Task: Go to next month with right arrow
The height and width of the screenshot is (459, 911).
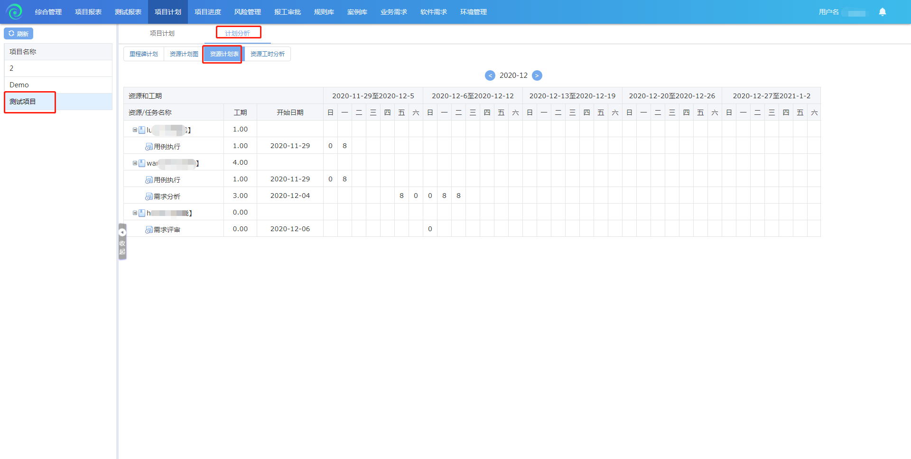Action: click(537, 75)
